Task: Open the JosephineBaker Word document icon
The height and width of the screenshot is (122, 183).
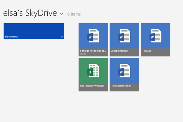Action: pyautogui.click(x=124, y=36)
